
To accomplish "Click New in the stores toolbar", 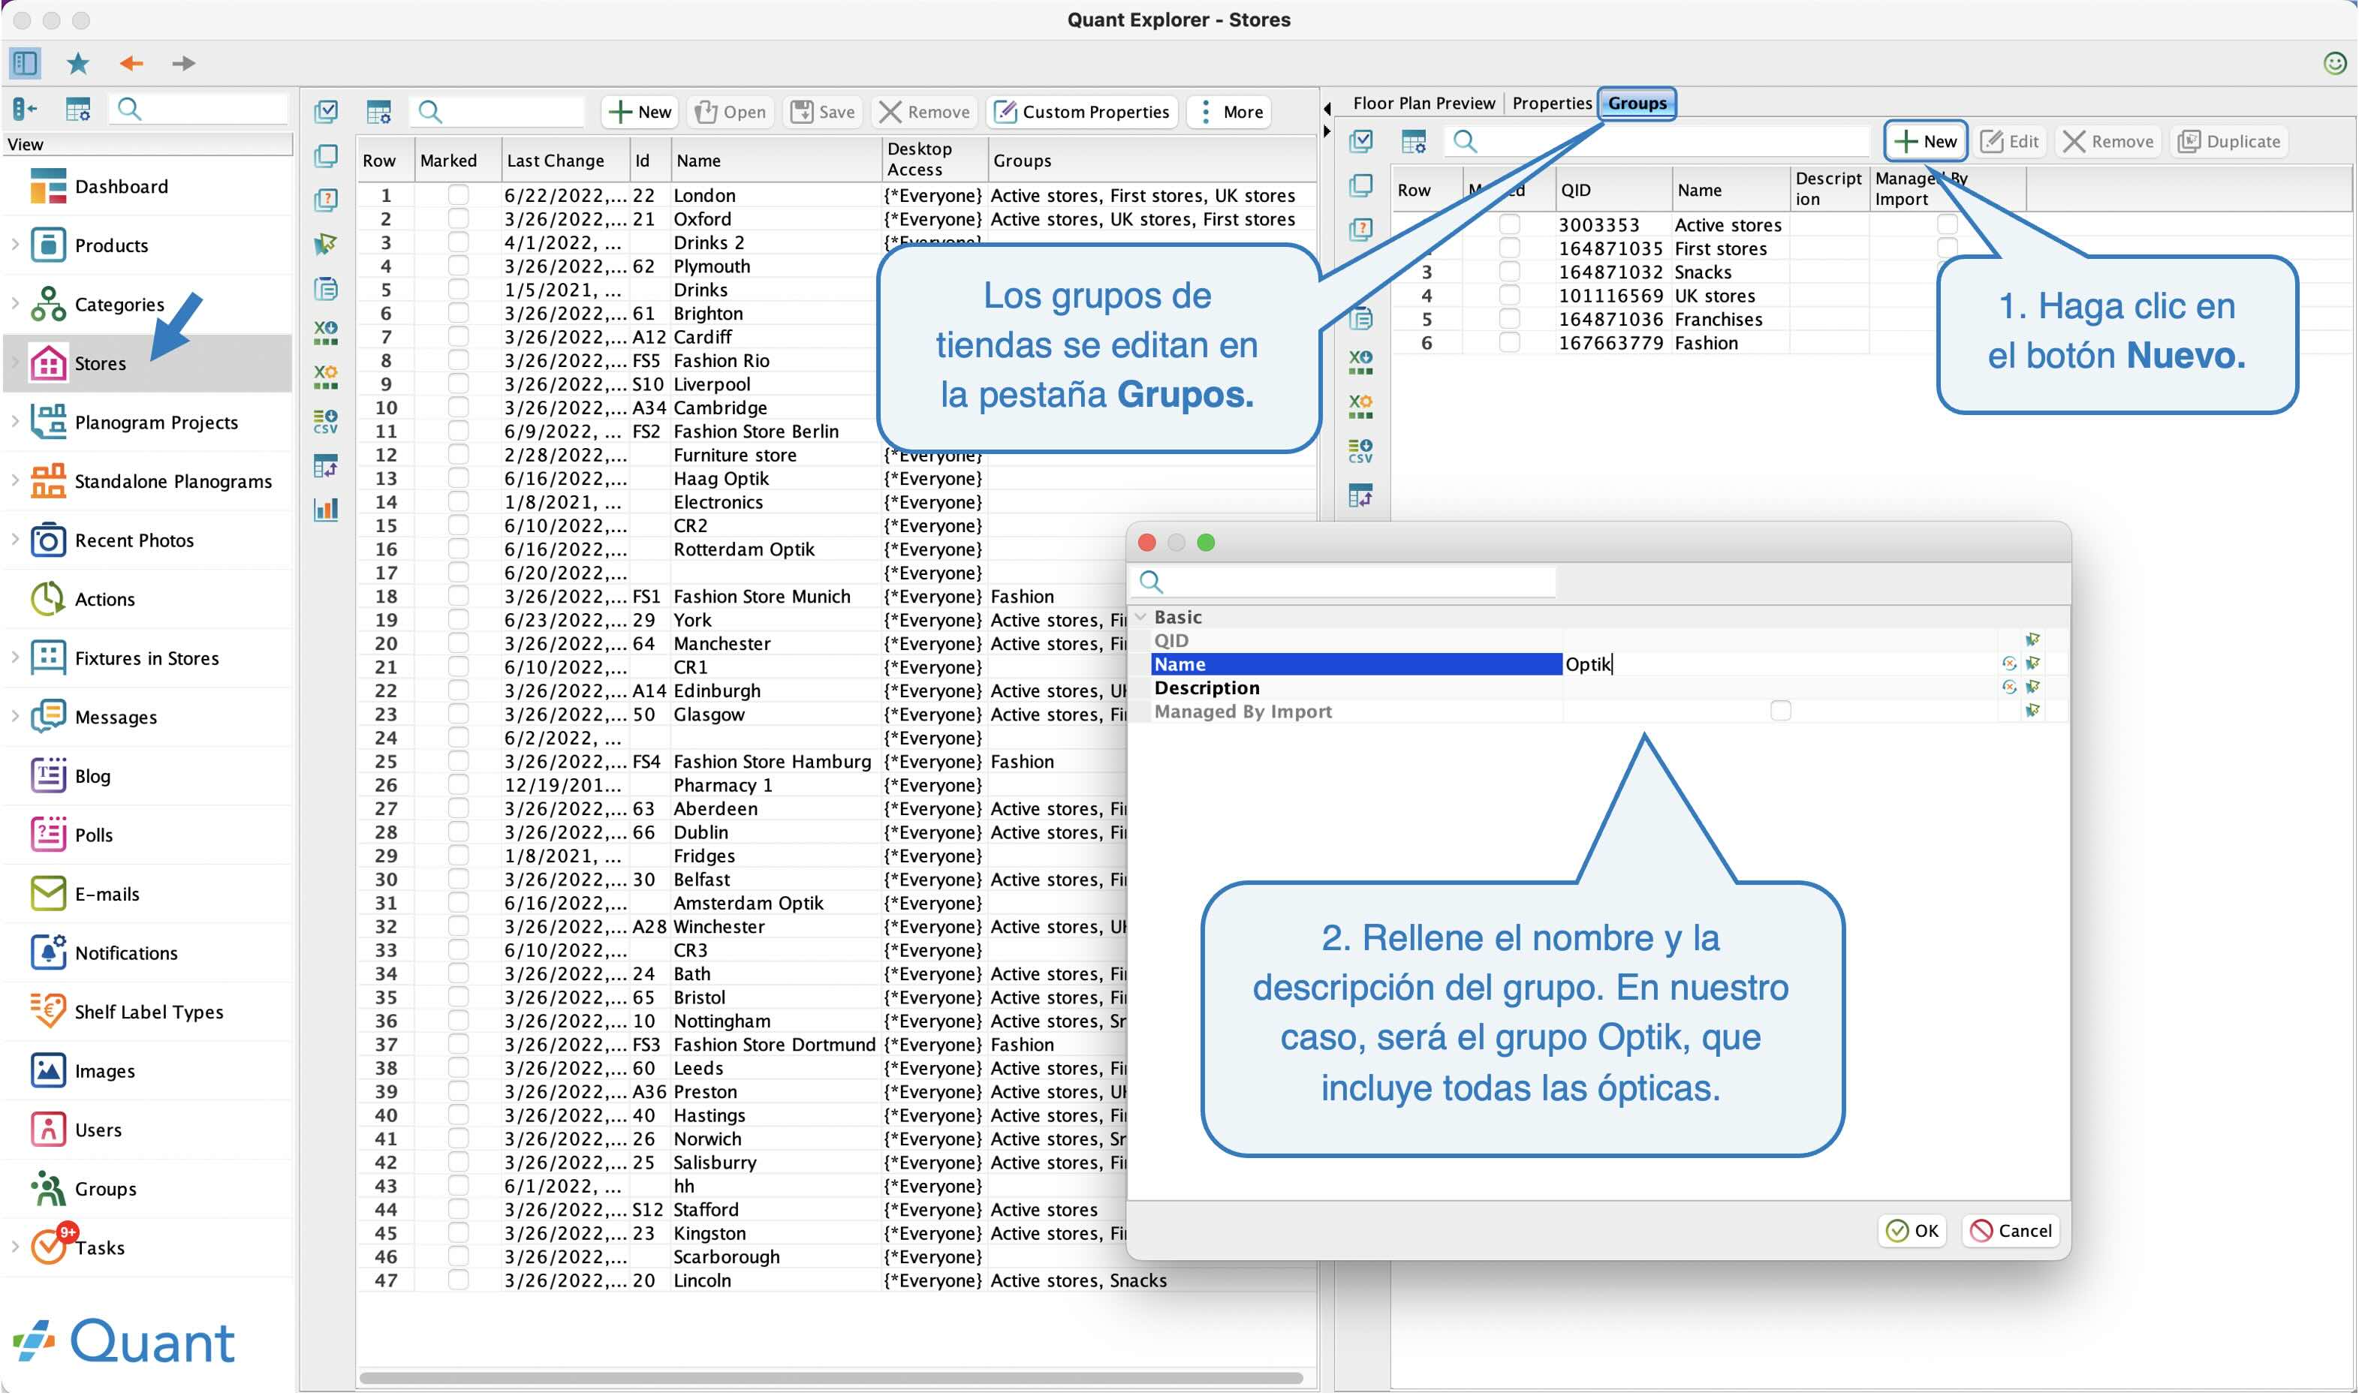I will coord(640,112).
